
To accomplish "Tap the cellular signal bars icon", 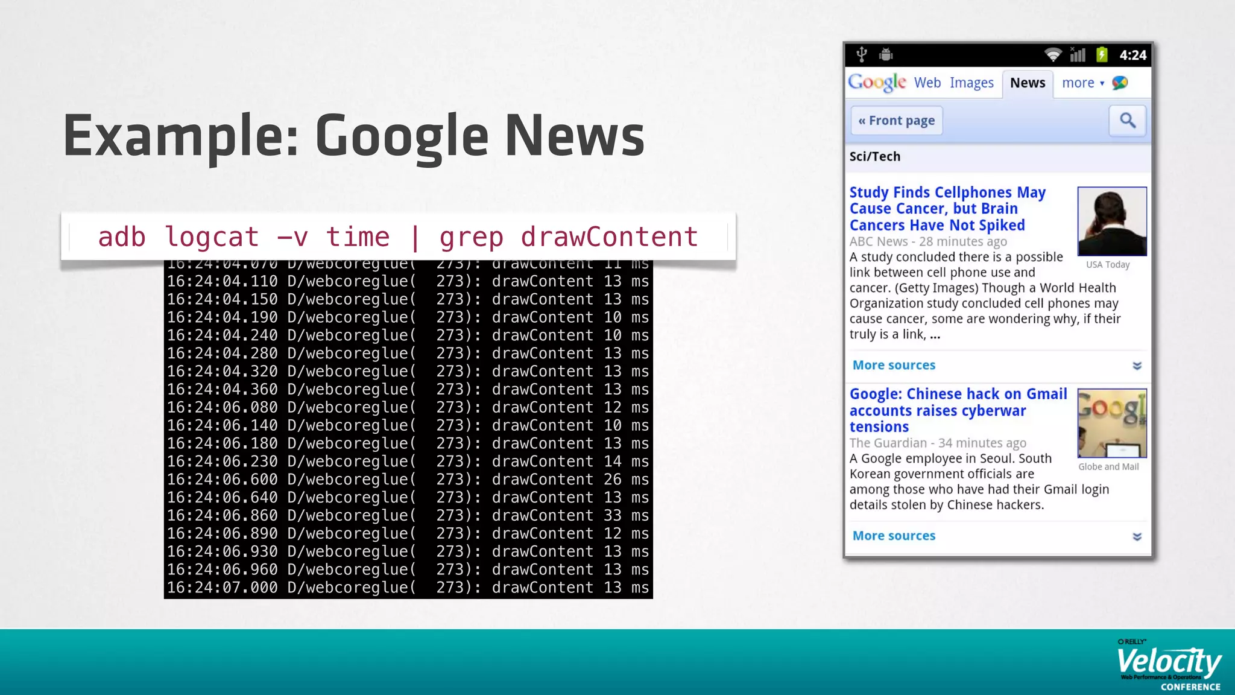I will (1078, 55).
